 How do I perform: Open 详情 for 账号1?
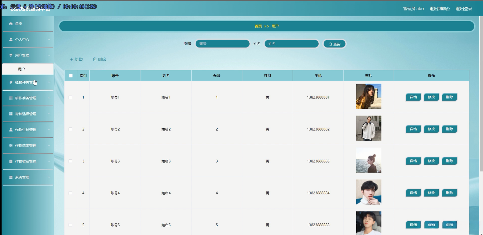click(413, 97)
